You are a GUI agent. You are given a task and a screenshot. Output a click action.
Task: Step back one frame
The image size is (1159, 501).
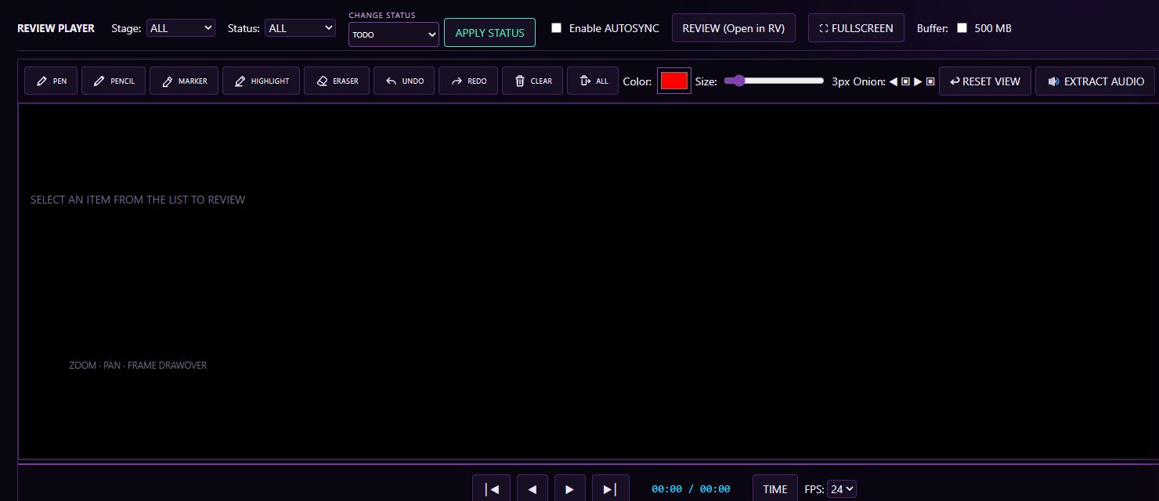pyautogui.click(x=533, y=489)
